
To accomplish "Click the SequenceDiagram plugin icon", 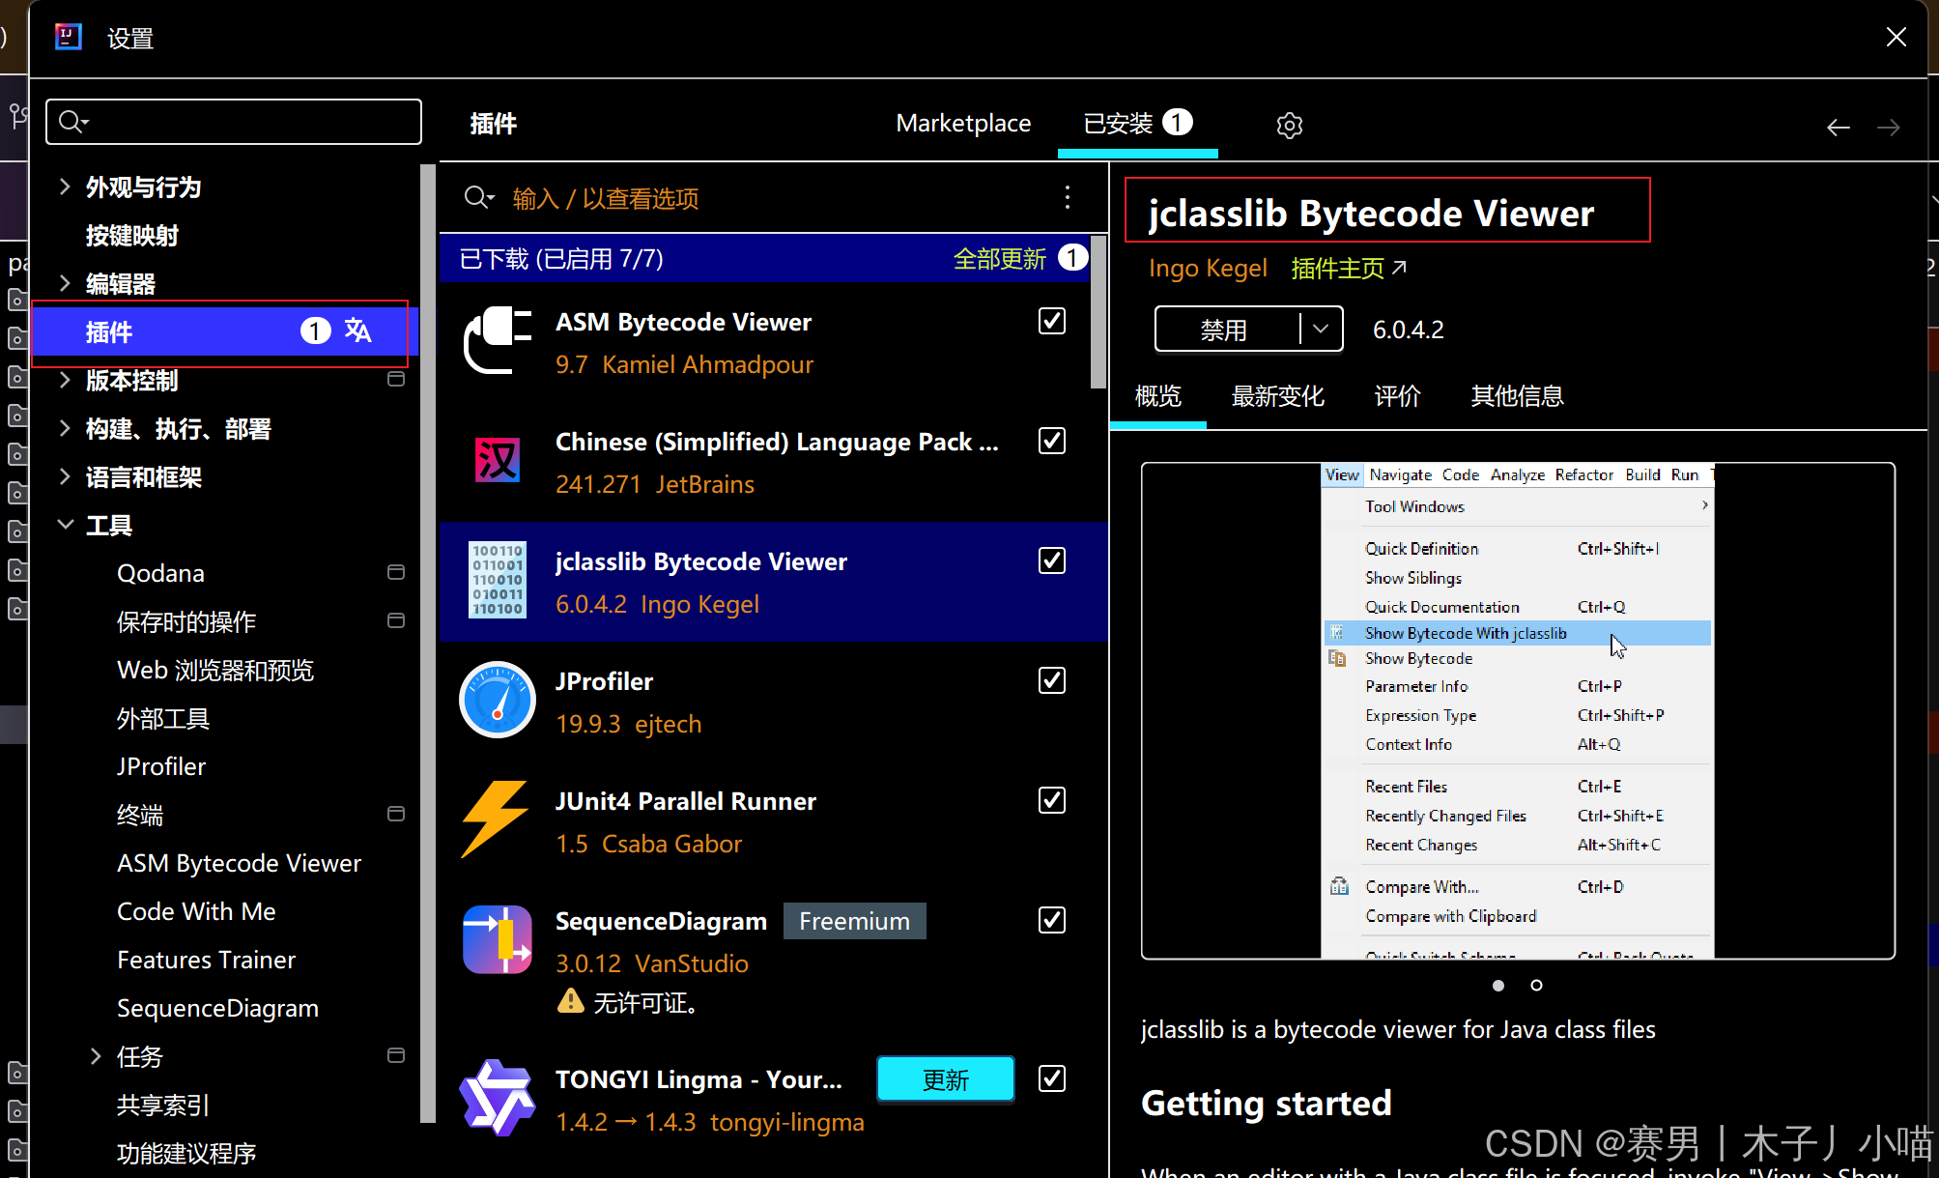I will 498,939.
